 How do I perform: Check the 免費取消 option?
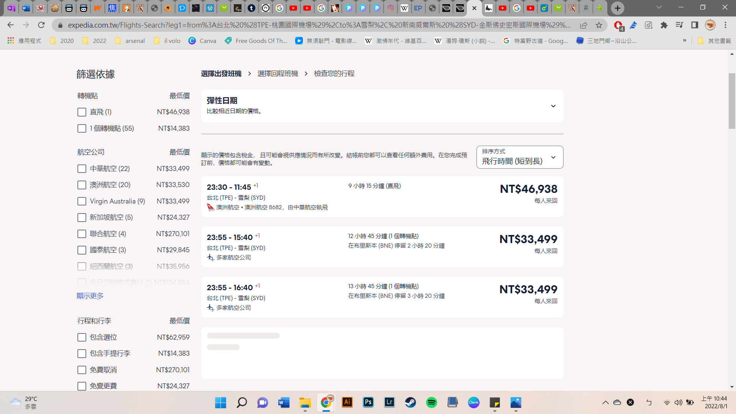(x=82, y=370)
